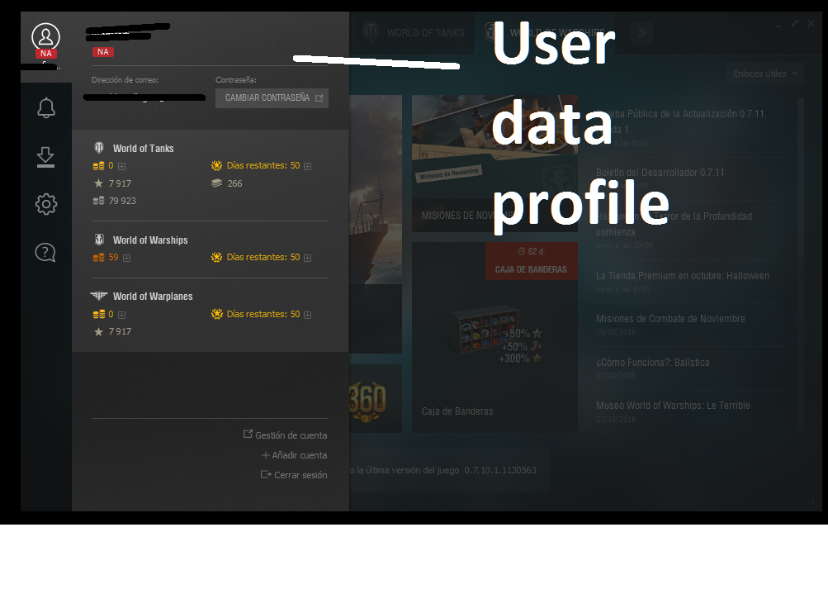This screenshot has height=608, width=828.
Task: Open news Prueba Pública de la Actualización 0.7.11
Action: point(681,121)
